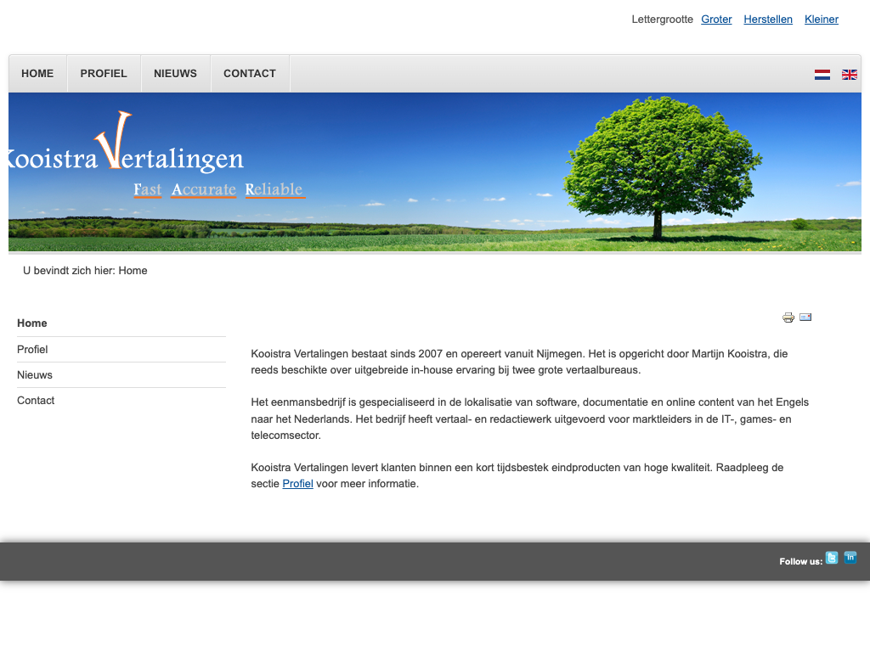Image resolution: width=870 pixels, height=652 pixels.
Task: Select NIEUWS in the top navigation bar
Action: (x=175, y=74)
